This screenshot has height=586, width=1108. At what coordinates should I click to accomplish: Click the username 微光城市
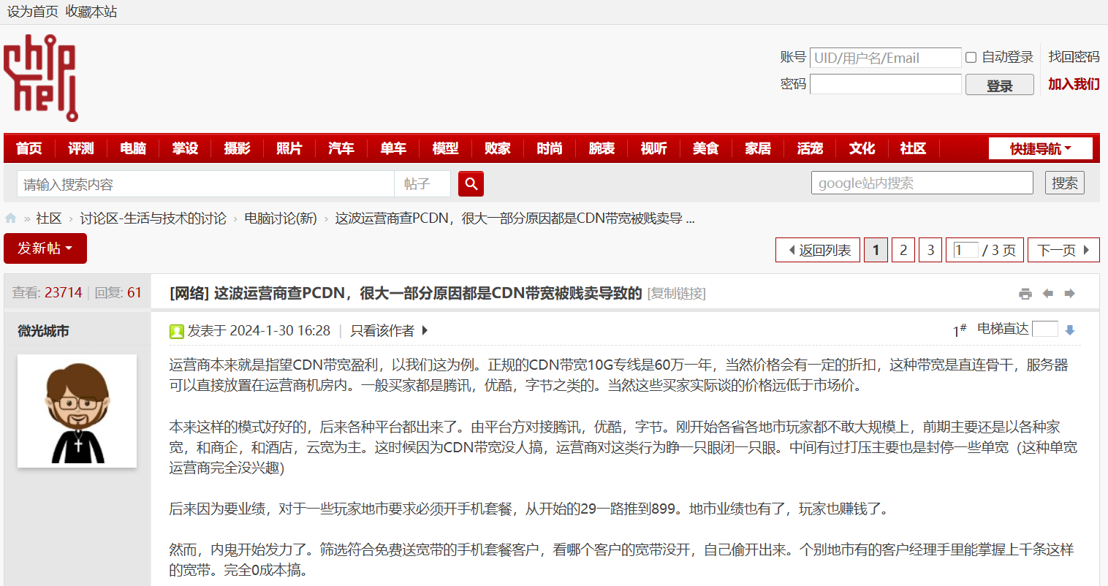click(x=43, y=331)
